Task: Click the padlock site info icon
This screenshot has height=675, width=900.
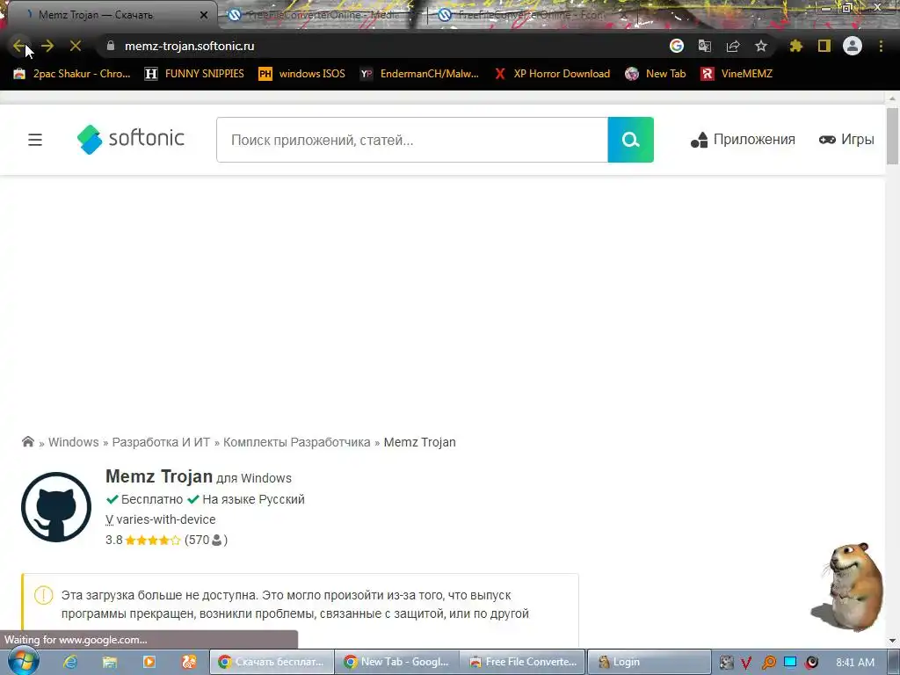Action: (x=111, y=46)
